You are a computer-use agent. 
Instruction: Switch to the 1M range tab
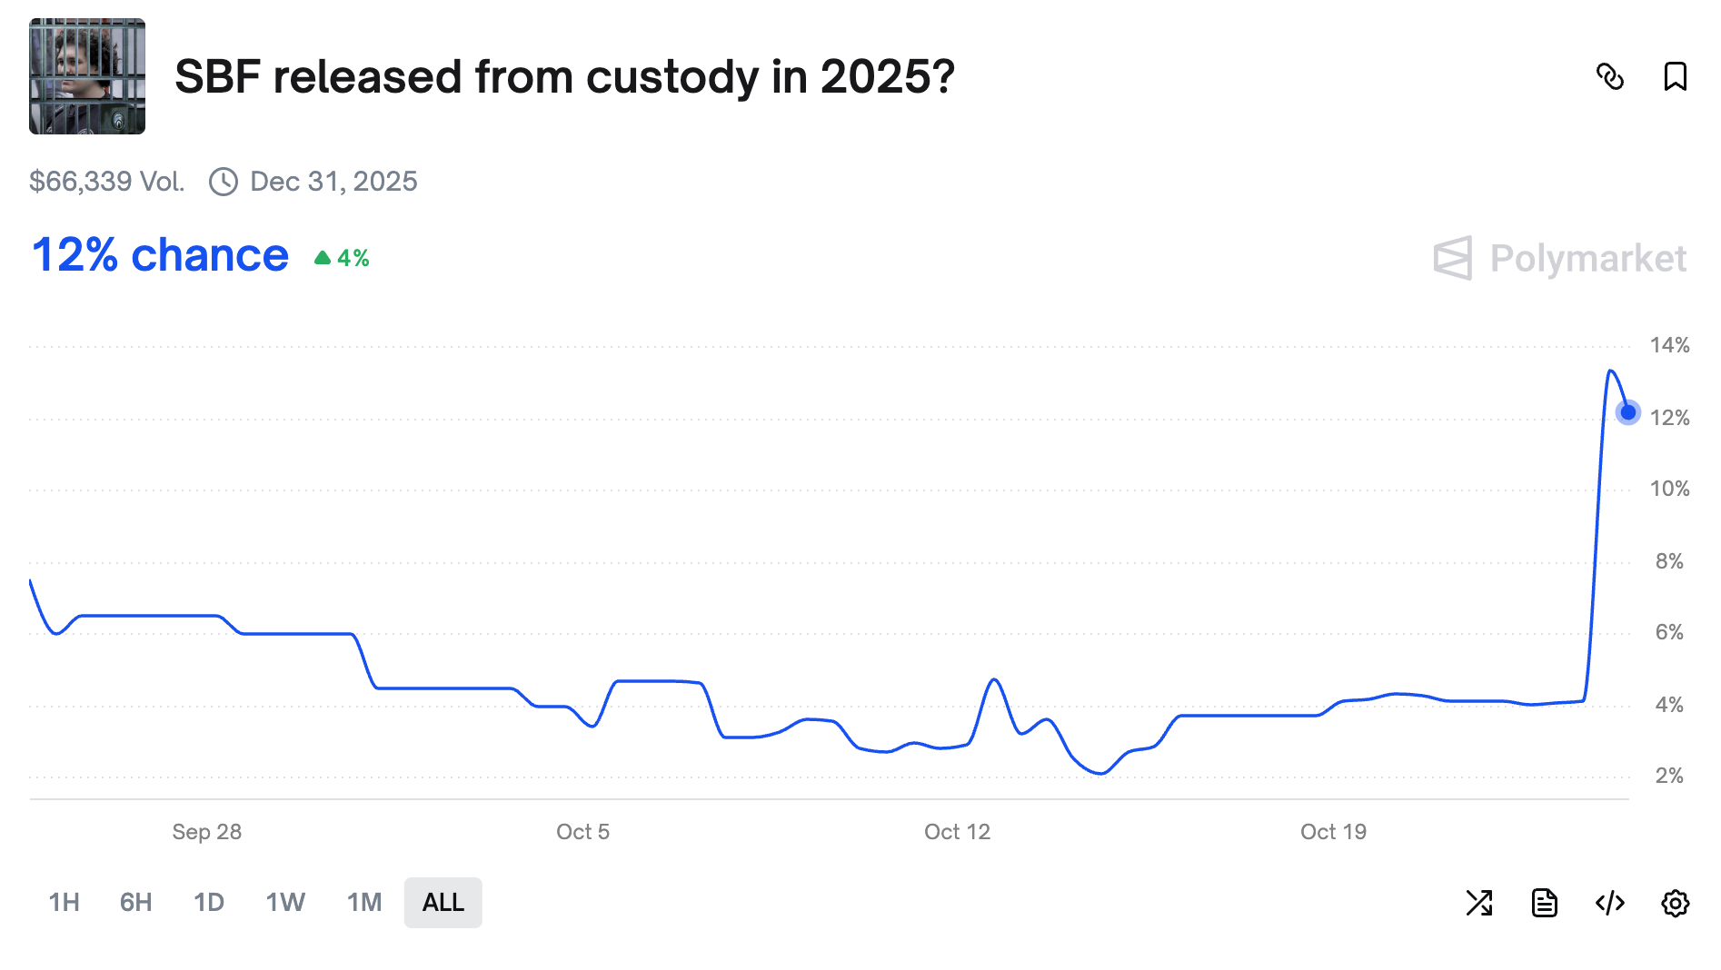(363, 903)
